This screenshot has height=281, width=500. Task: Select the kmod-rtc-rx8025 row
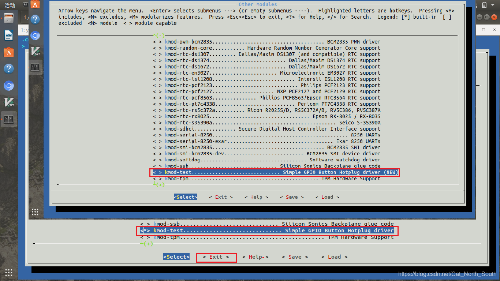click(266, 116)
